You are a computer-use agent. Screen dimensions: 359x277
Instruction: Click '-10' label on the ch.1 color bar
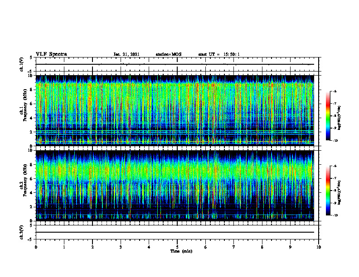335,141
